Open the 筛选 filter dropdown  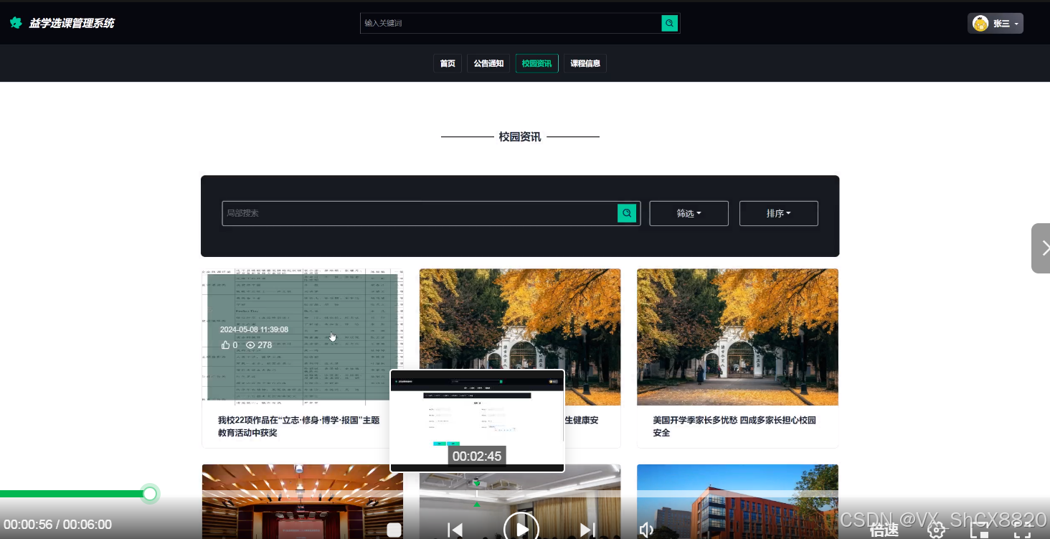689,213
